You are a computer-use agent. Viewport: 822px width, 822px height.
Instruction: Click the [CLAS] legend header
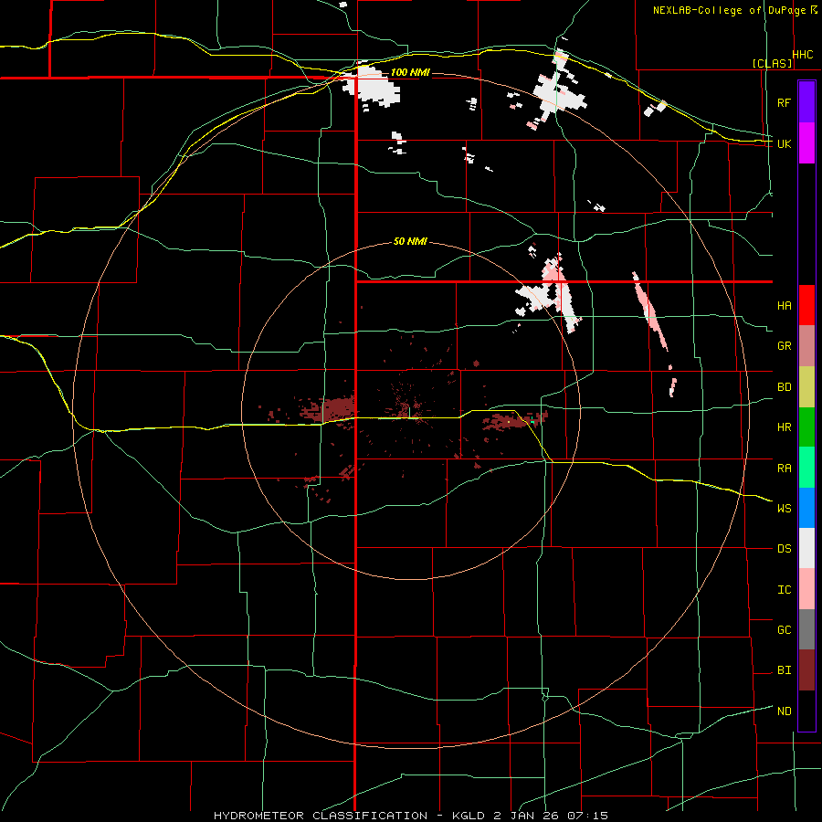pyautogui.click(x=772, y=64)
